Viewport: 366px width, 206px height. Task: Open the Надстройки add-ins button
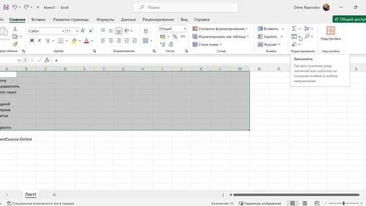click(x=331, y=33)
